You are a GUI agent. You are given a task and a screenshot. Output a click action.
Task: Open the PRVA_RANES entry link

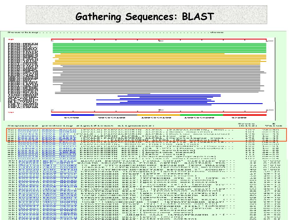click(x=59, y=150)
